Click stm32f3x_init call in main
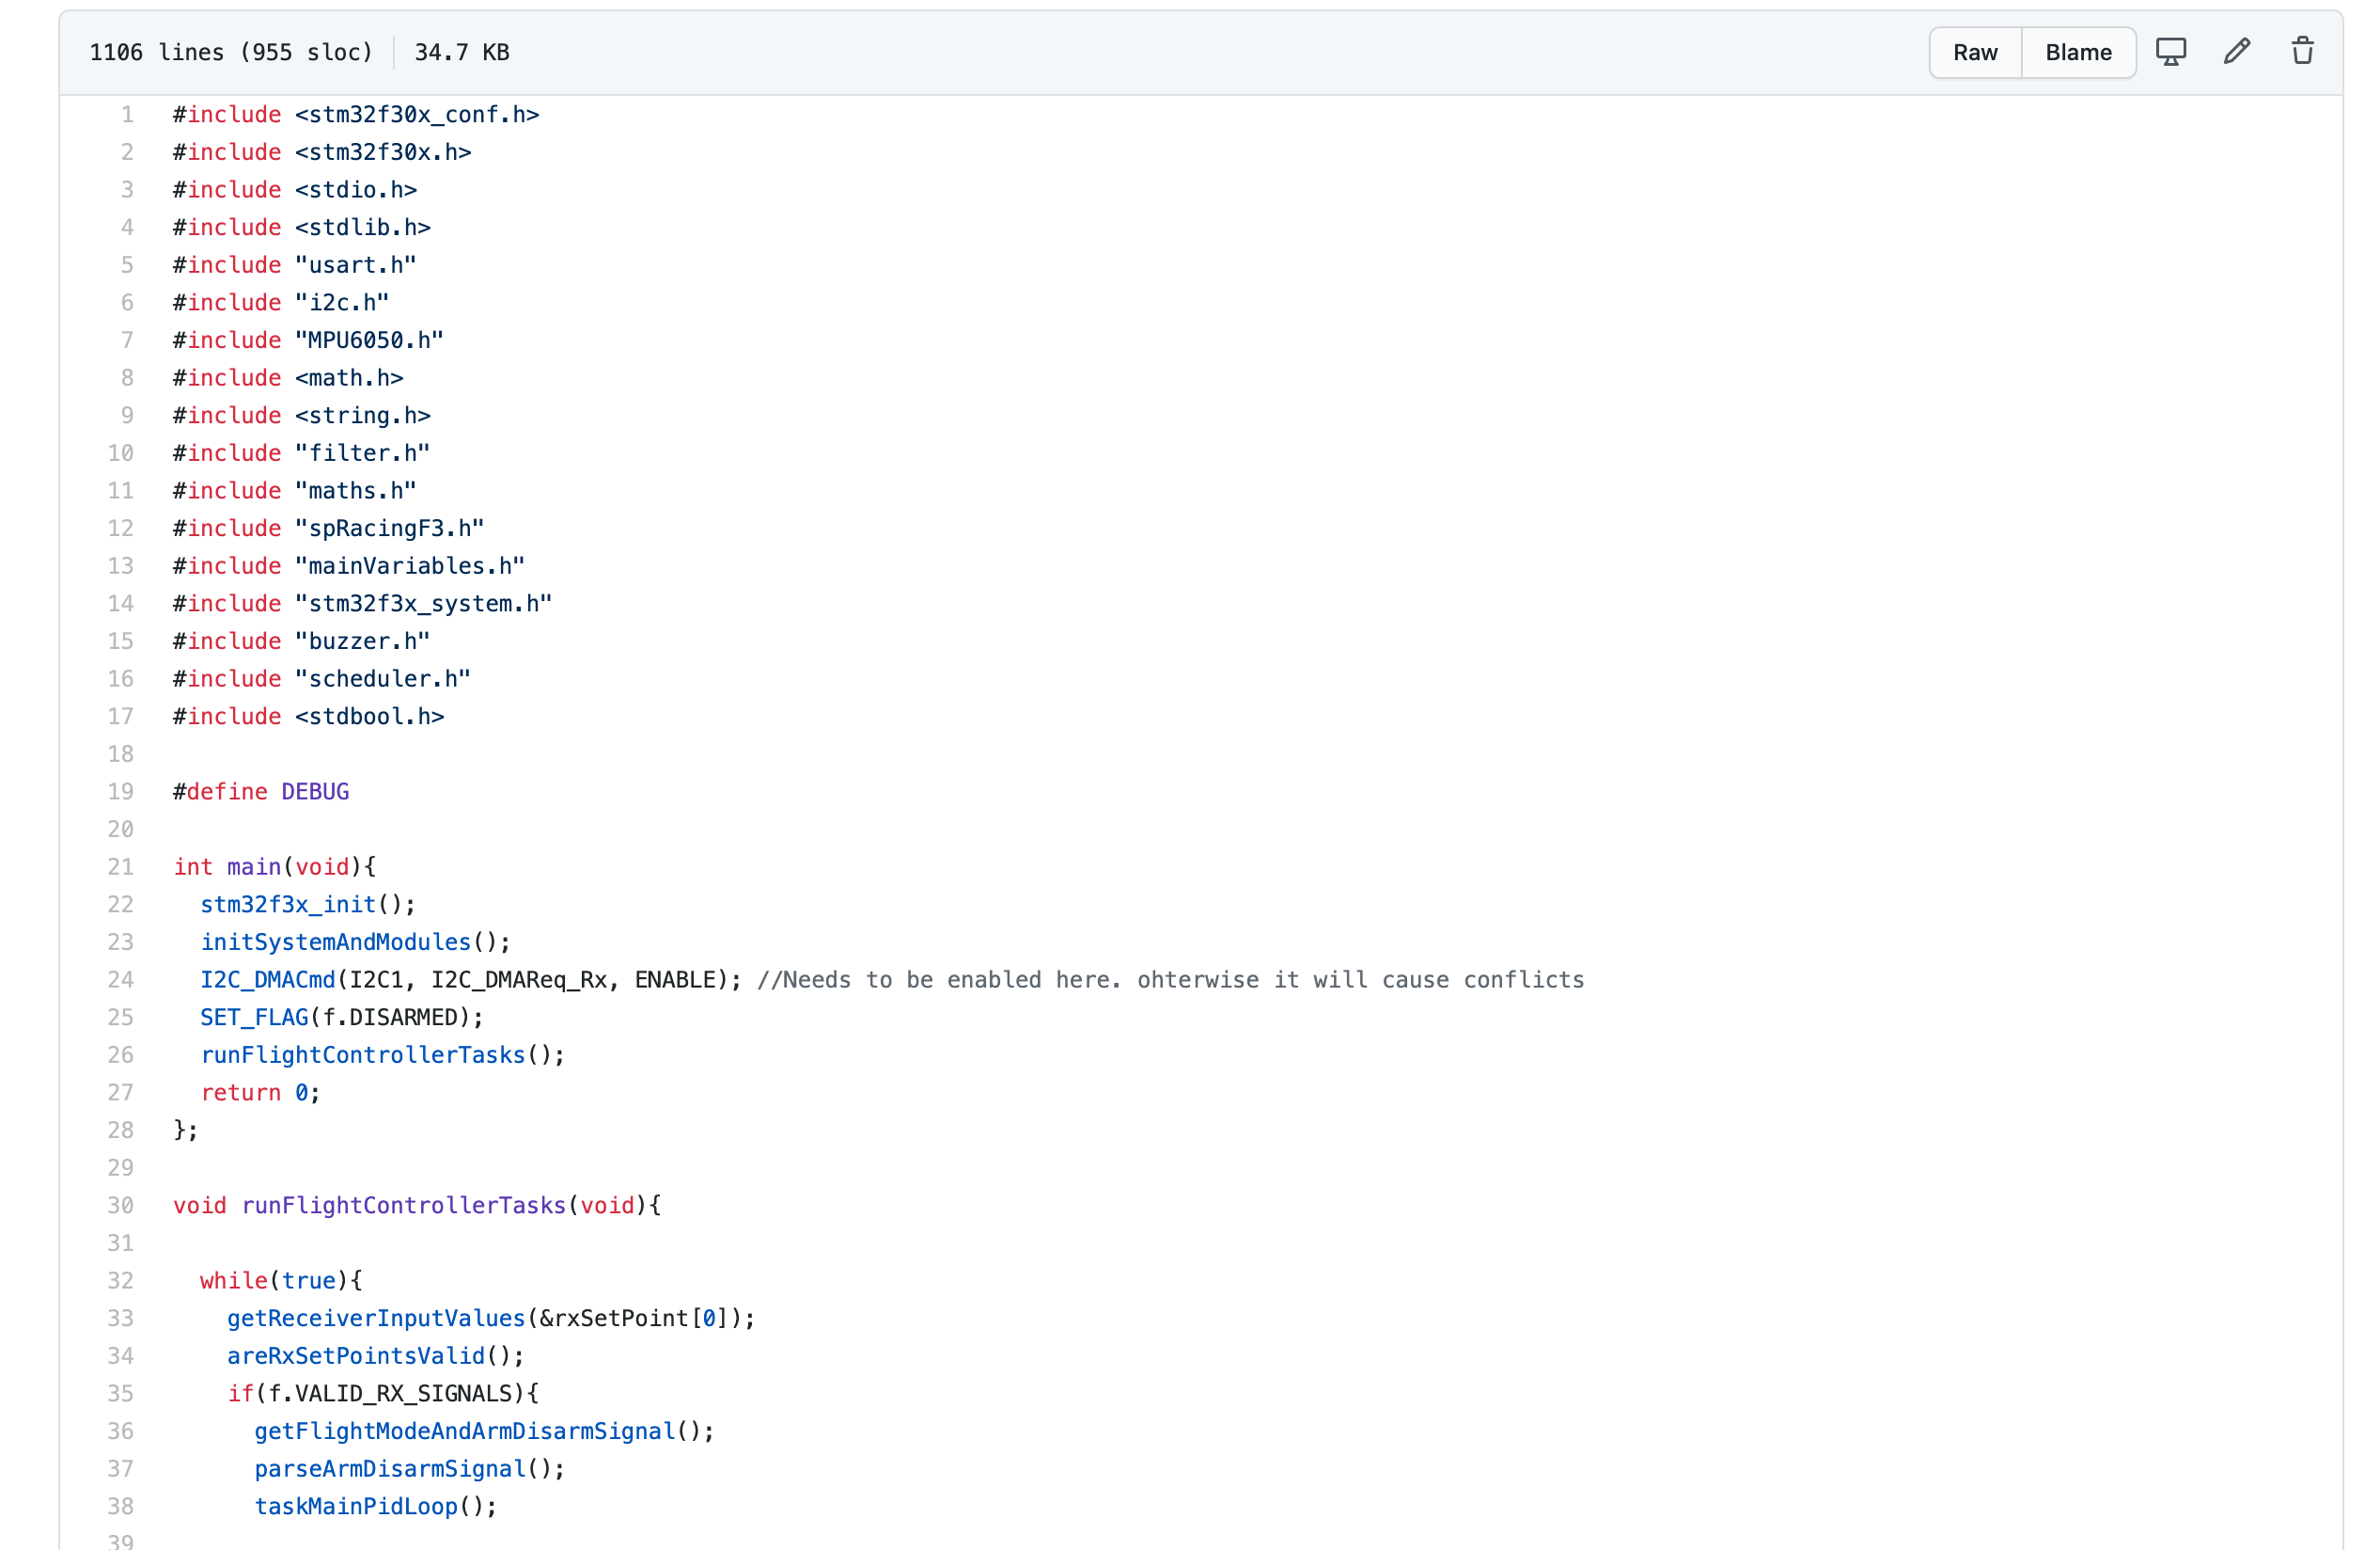Viewport: 2380px width, 1550px height. tap(288, 905)
